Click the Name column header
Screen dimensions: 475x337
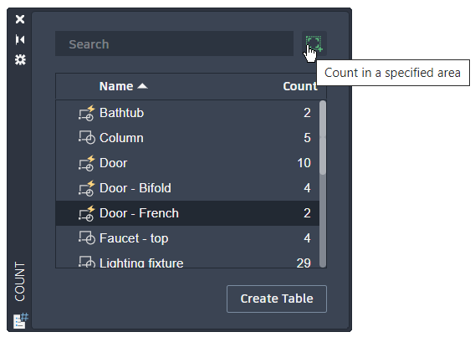[x=116, y=86]
